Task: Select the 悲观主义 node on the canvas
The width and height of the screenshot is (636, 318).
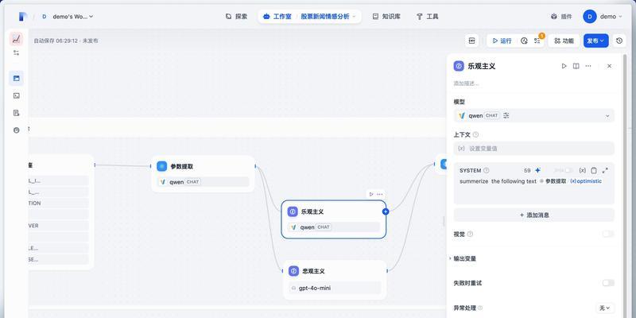Action: coord(335,280)
